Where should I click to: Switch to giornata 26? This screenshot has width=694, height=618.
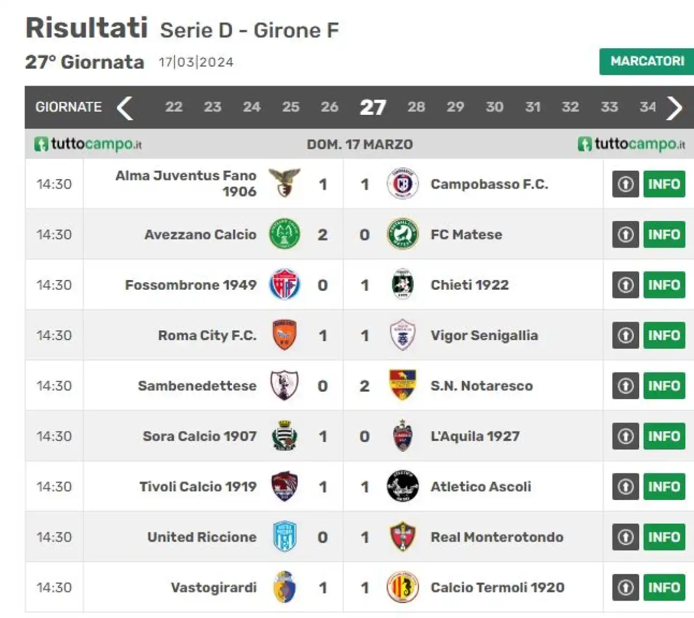329,107
